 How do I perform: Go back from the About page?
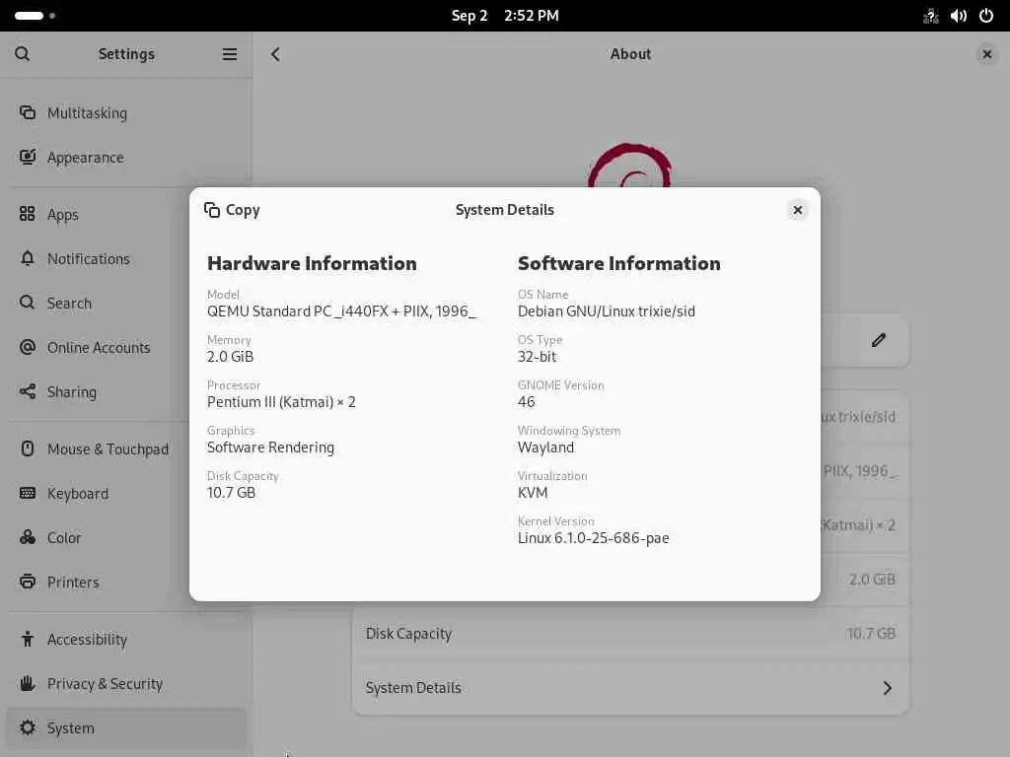pos(275,54)
